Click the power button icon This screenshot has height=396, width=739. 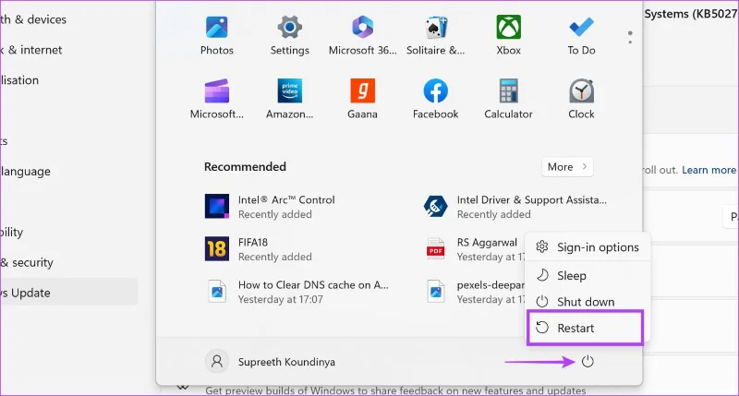588,362
